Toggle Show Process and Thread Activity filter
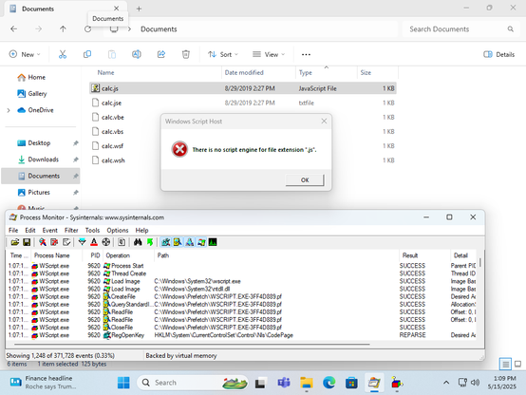The height and width of the screenshot is (395, 526). (201, 242)
